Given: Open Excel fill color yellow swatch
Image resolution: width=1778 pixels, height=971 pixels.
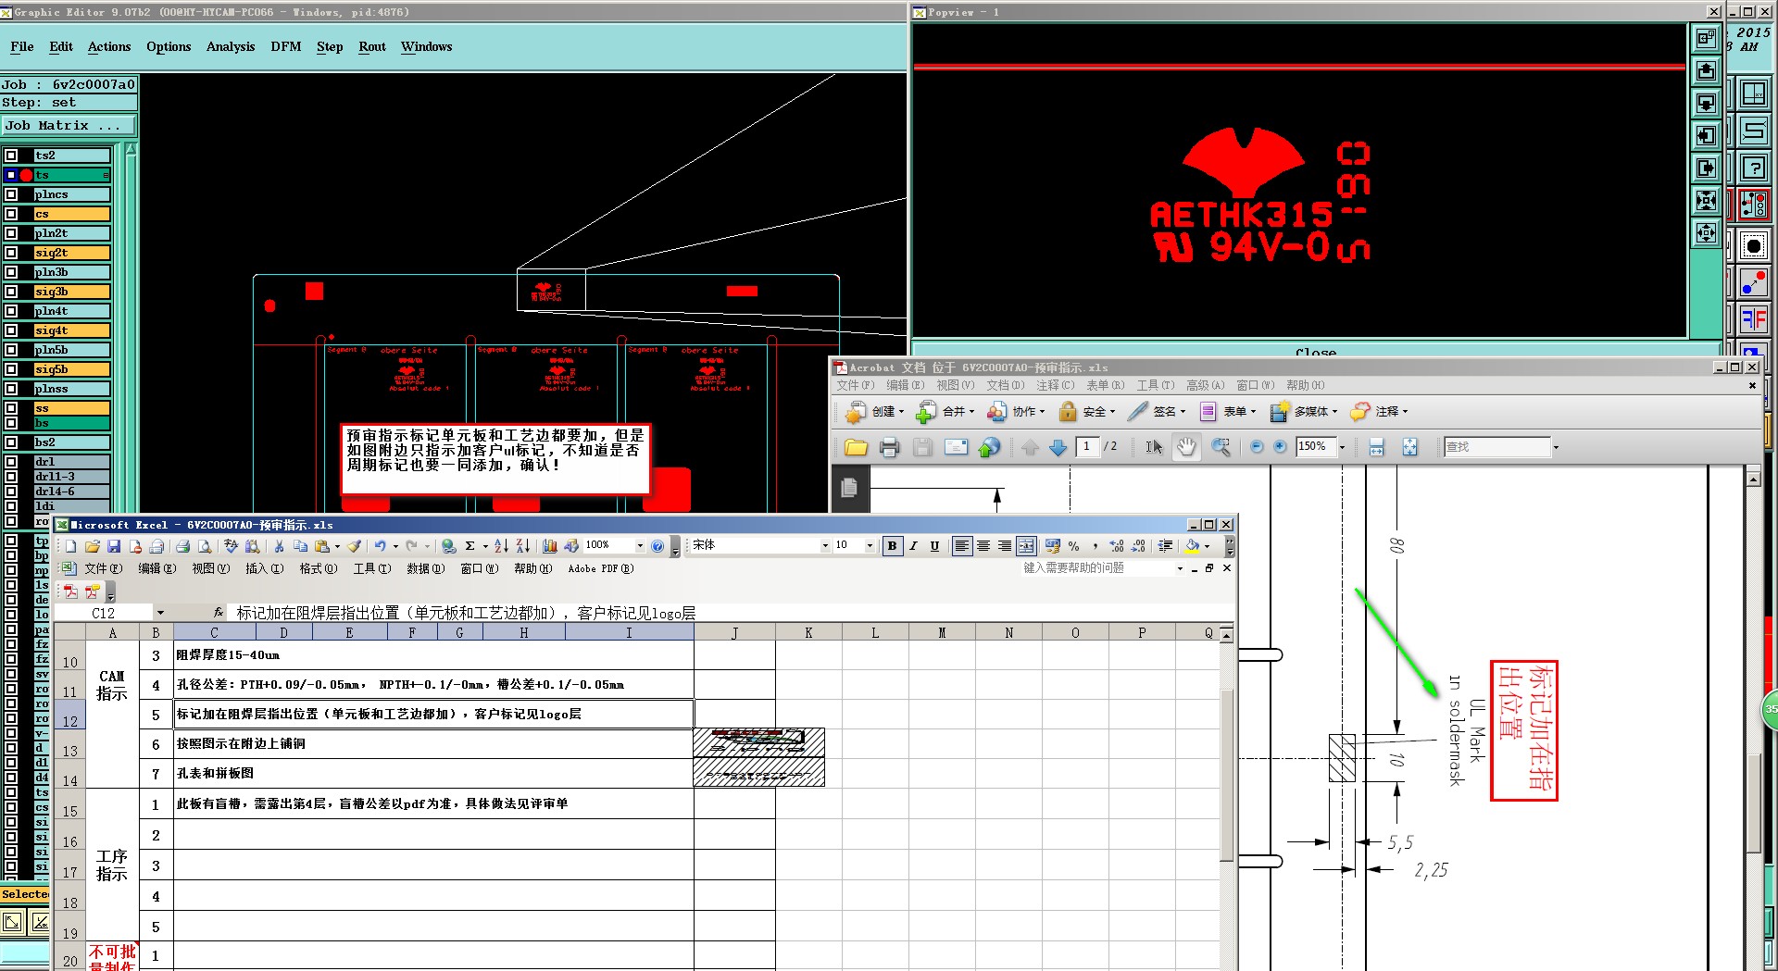Looking at the screenshot, I should 1193,546.
